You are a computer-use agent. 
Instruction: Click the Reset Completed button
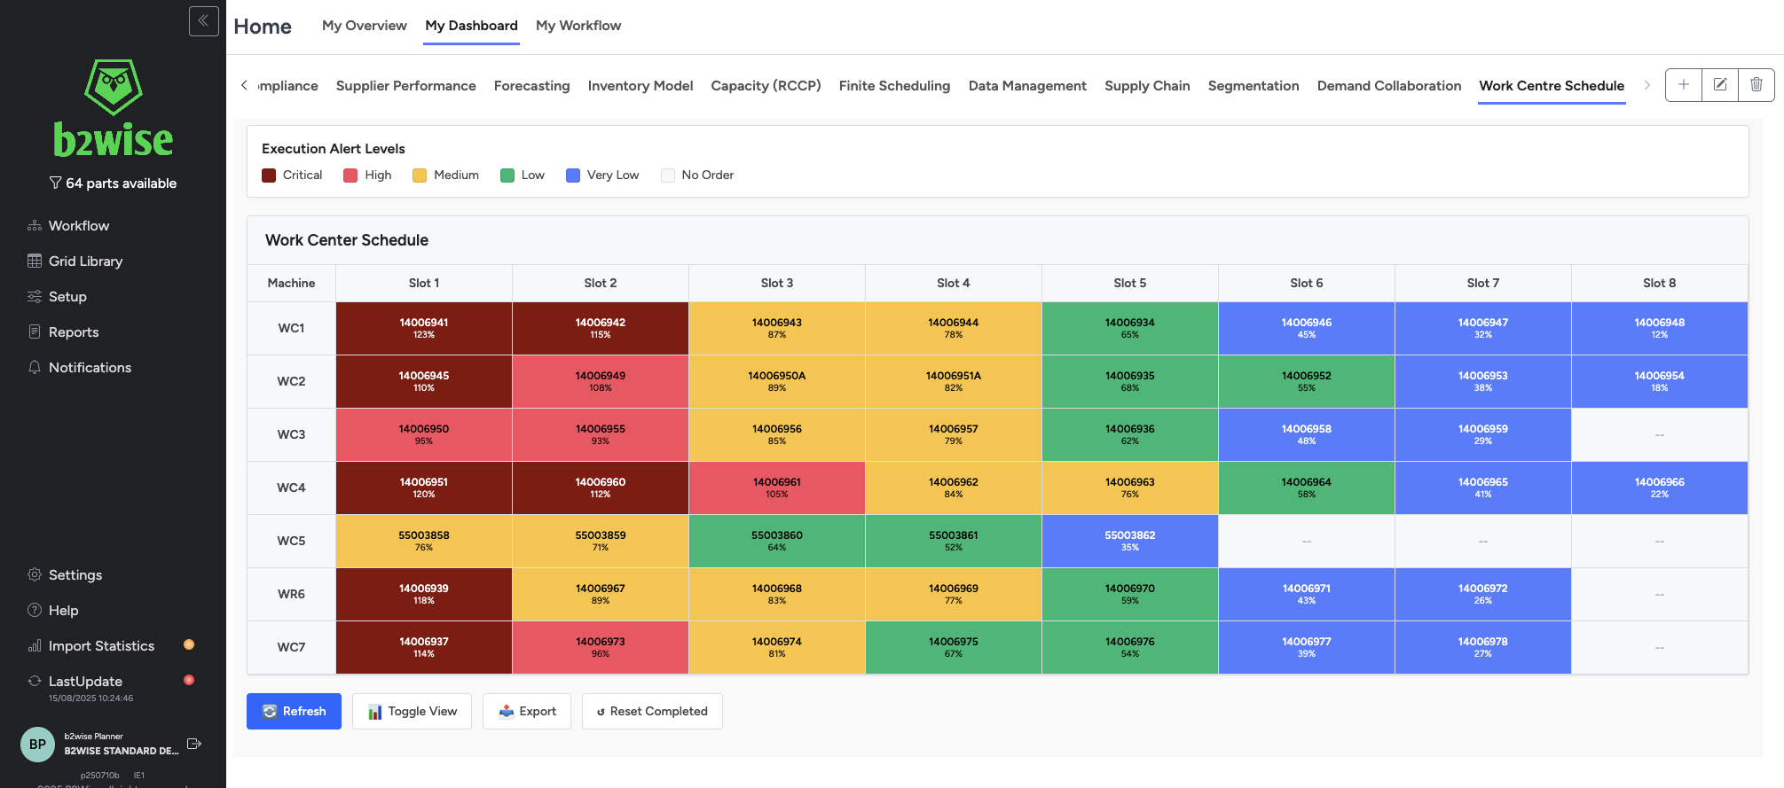tap(652, 711)
